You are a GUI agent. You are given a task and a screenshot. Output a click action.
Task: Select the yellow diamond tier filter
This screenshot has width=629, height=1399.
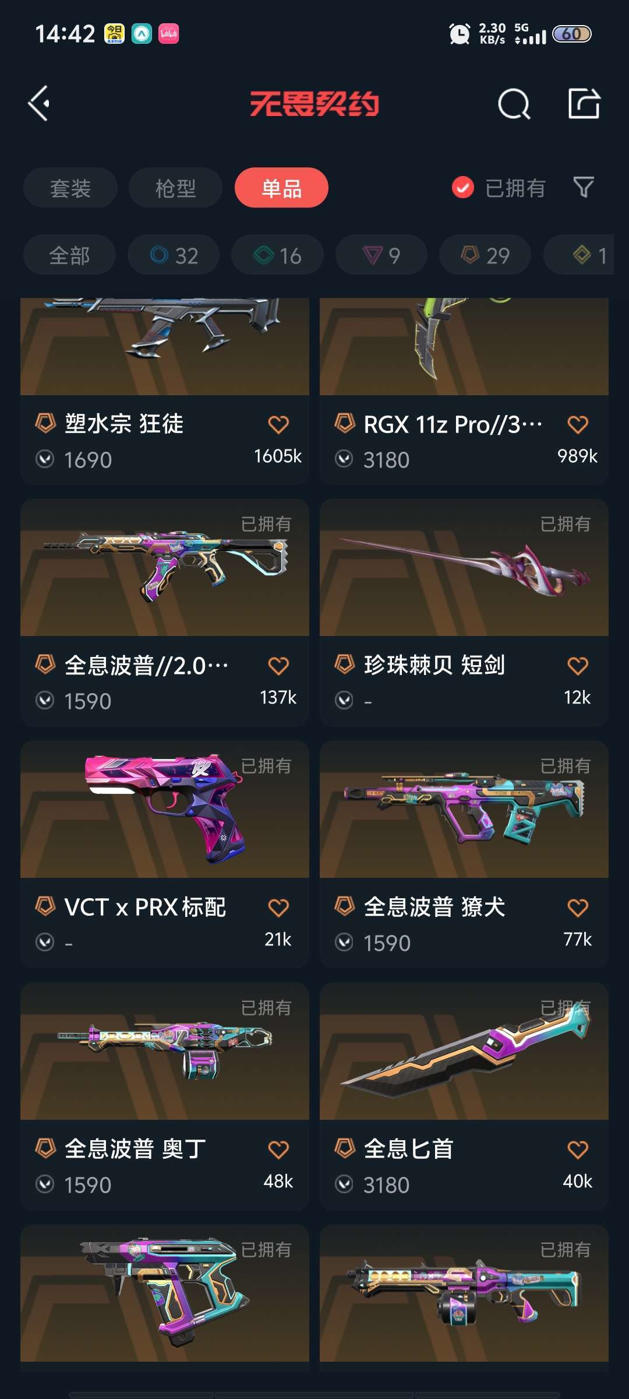[x=579, y=255]
